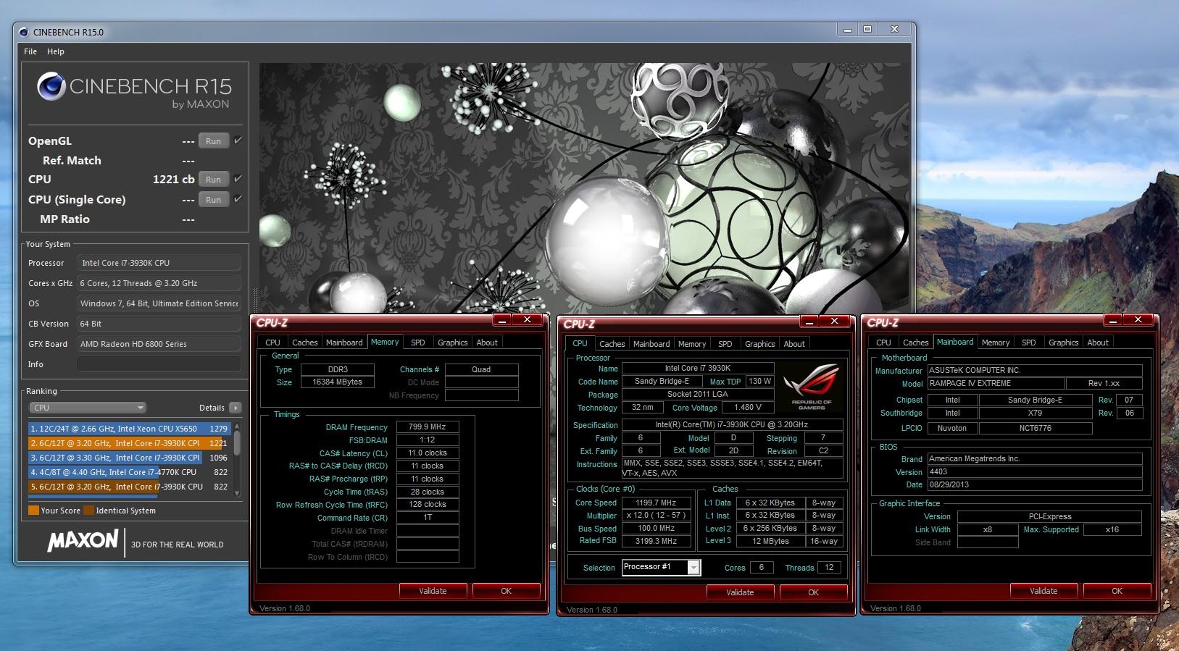Select CPU tab in Memory CPU-Z window
1179x651 pixels.
(x=272, y=343)
